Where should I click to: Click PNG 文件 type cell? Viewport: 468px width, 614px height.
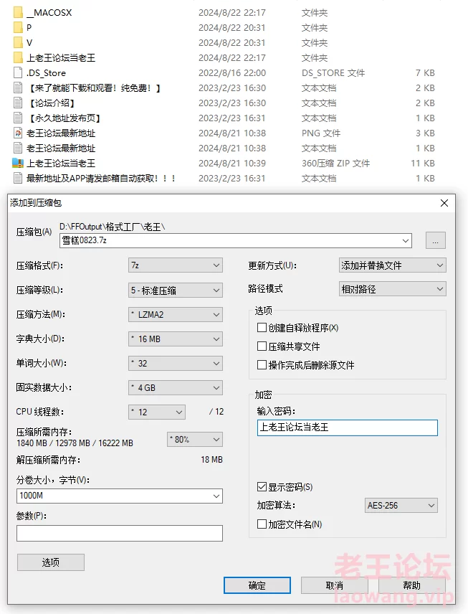321,133
